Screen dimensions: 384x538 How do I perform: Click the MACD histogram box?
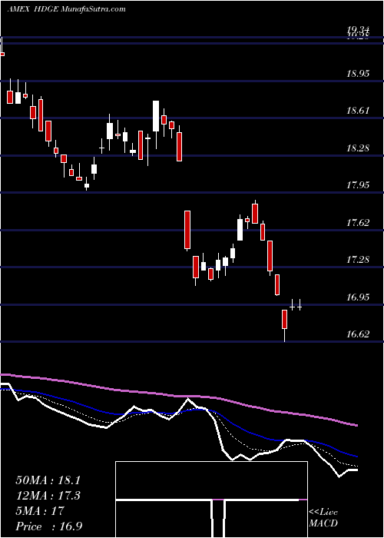(211, 500)
